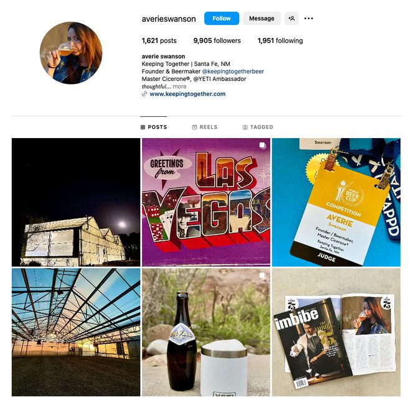View the 1,621 posts count
The image size is (411, 398).
click(x=159, y=40)
